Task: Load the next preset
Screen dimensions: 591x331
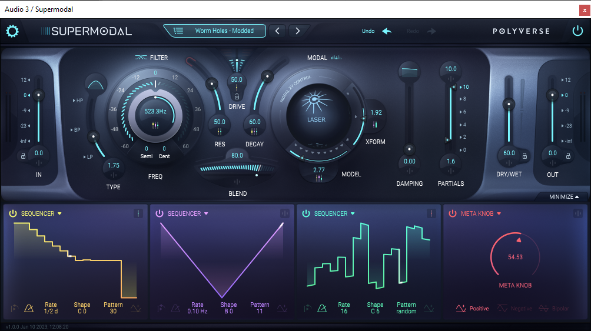Action: click(297, 31)
